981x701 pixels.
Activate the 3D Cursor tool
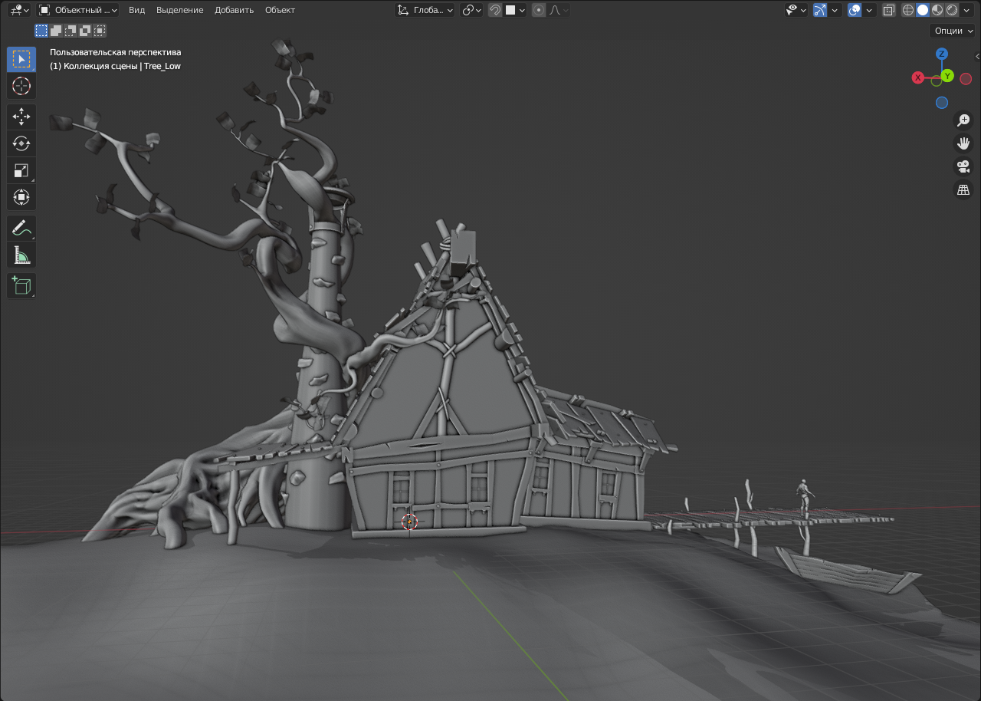[21, 86]
